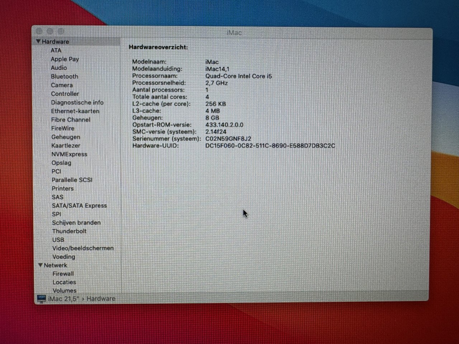Screen dimensions: 459x344
Task: Click iMac 21,5" in the path bar
Action: coord(63,299)
